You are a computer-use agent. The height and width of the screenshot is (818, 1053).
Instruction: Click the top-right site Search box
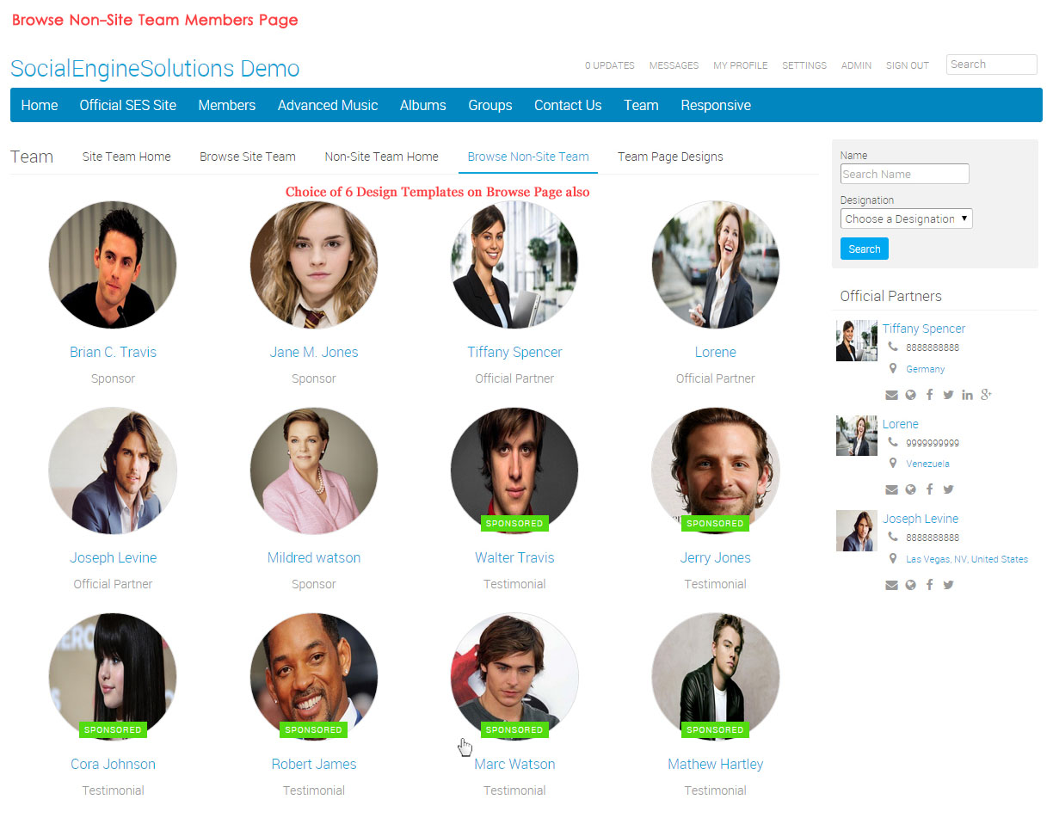tap(991, 65)
